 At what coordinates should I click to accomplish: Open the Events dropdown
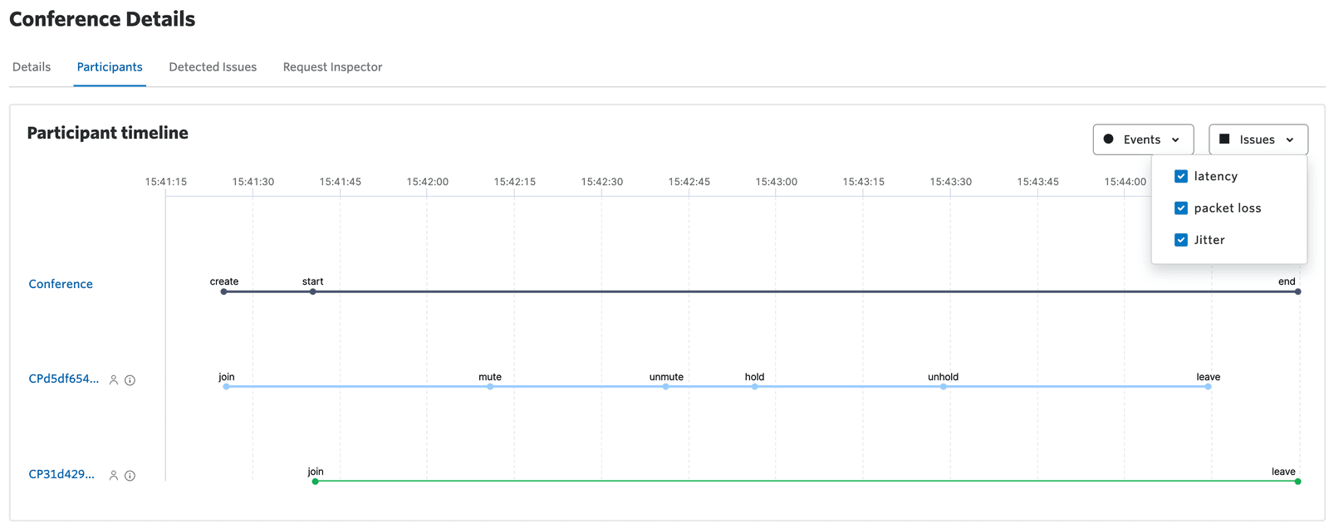(1142, 139)
